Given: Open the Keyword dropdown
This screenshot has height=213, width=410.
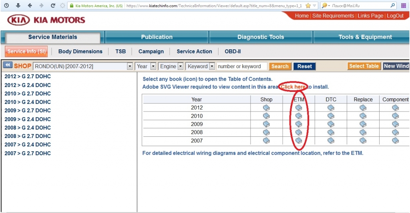Looking at the screenshot, I should point(212,66).
